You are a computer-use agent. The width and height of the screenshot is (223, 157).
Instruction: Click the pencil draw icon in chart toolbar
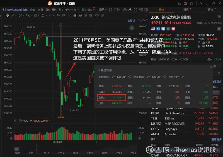coord(130,10)
